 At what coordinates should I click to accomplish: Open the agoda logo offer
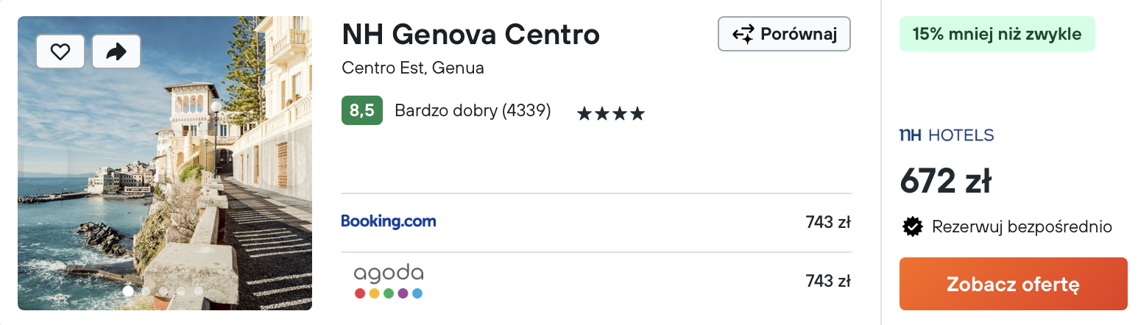tap(389, 281)
